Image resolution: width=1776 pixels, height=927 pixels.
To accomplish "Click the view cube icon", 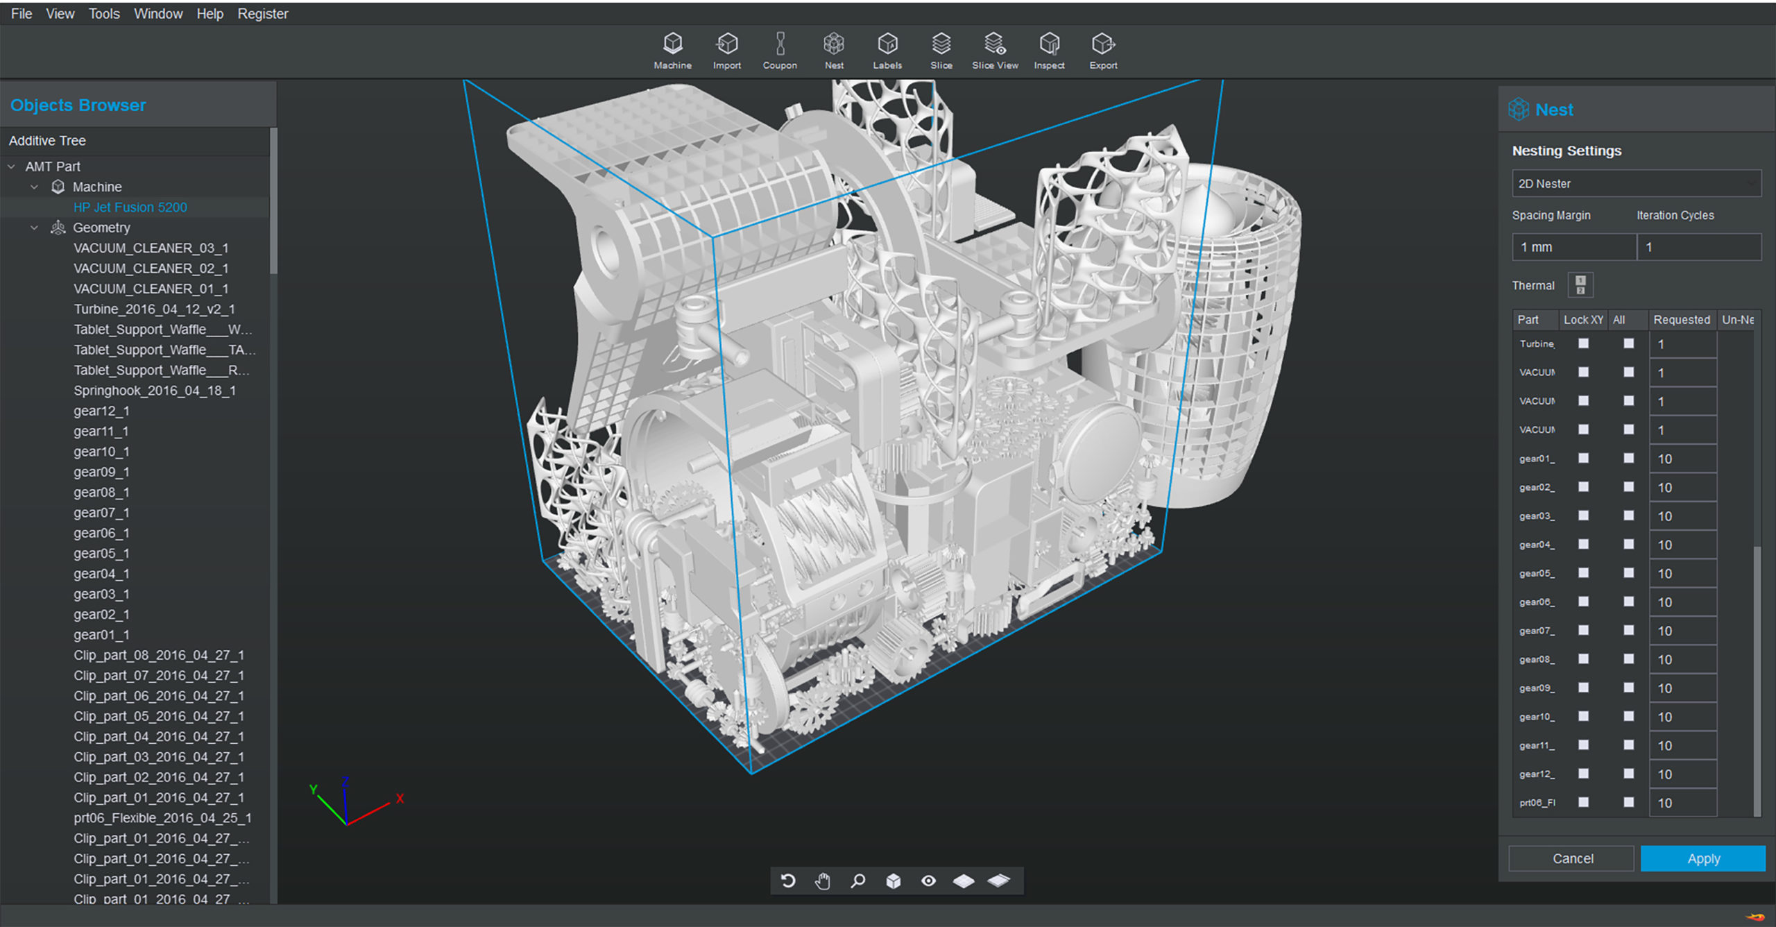I will pos(894,881).
